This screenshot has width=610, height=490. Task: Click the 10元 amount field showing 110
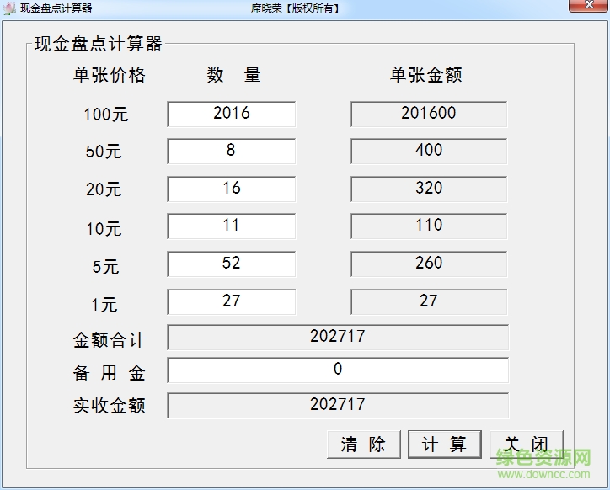tap(429, 226)
